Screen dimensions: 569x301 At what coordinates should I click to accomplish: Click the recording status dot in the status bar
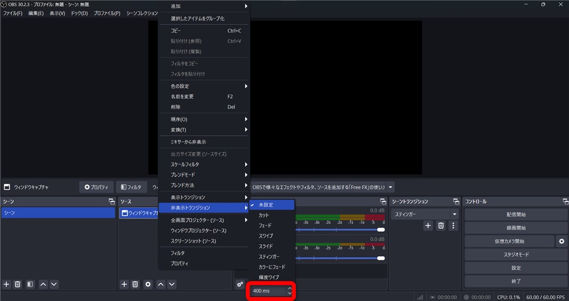click(467, 298)
